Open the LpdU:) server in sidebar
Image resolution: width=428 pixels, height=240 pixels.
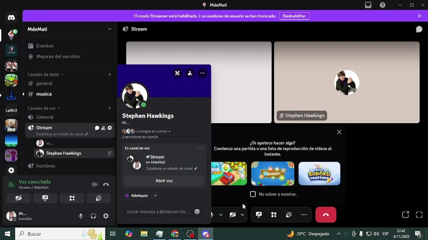coord(11,110)
